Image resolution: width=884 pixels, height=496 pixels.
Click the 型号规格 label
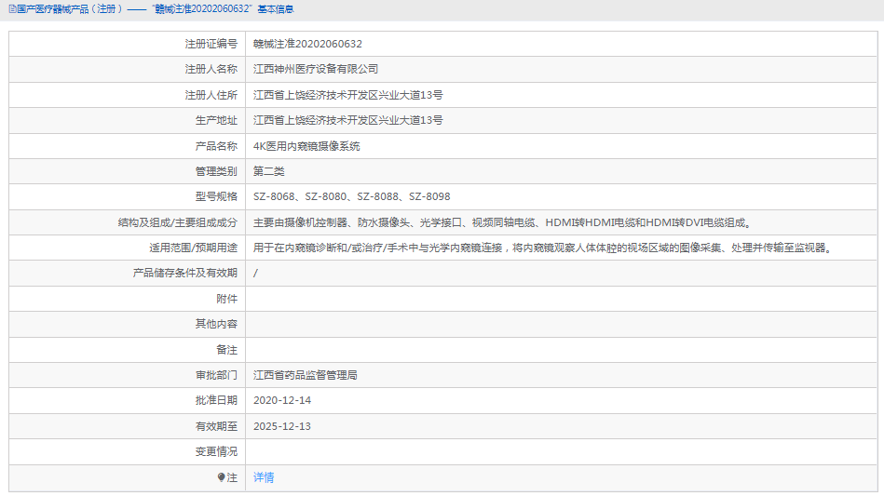click(216, 197)
